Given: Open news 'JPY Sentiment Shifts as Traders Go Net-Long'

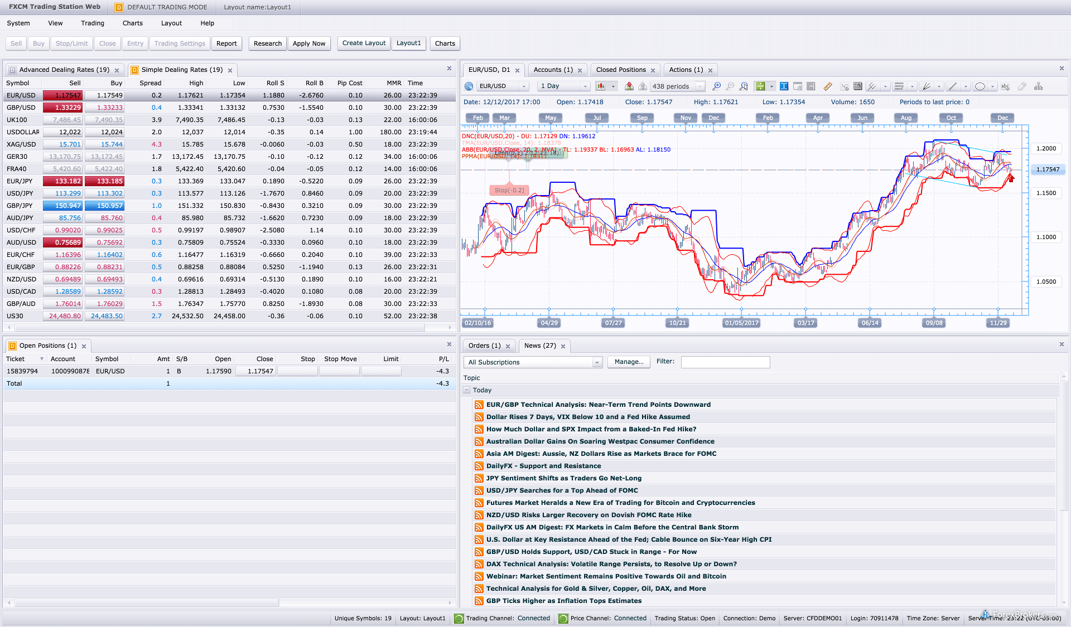Looking at the screenshot, I should [x=564, y=478].
